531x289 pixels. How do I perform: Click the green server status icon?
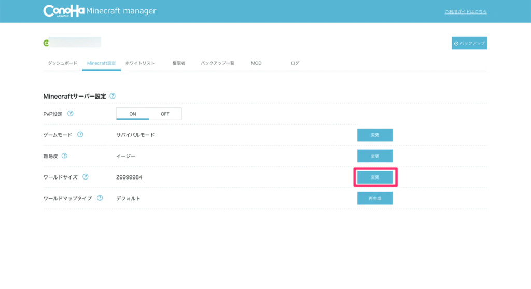pos(46,43)
